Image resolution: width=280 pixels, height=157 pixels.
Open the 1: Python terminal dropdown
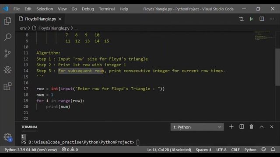(x=197, y=127)
